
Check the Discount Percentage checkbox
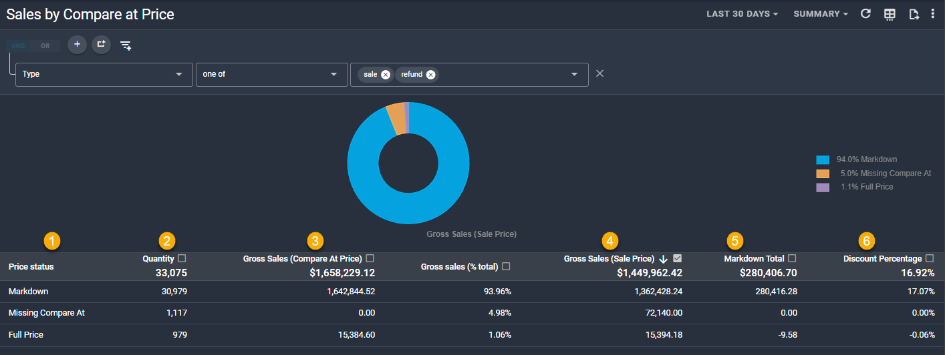(930, 258)
